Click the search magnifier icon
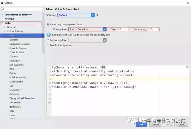Viewport: 191px width, 129px height. pos(3,9)
